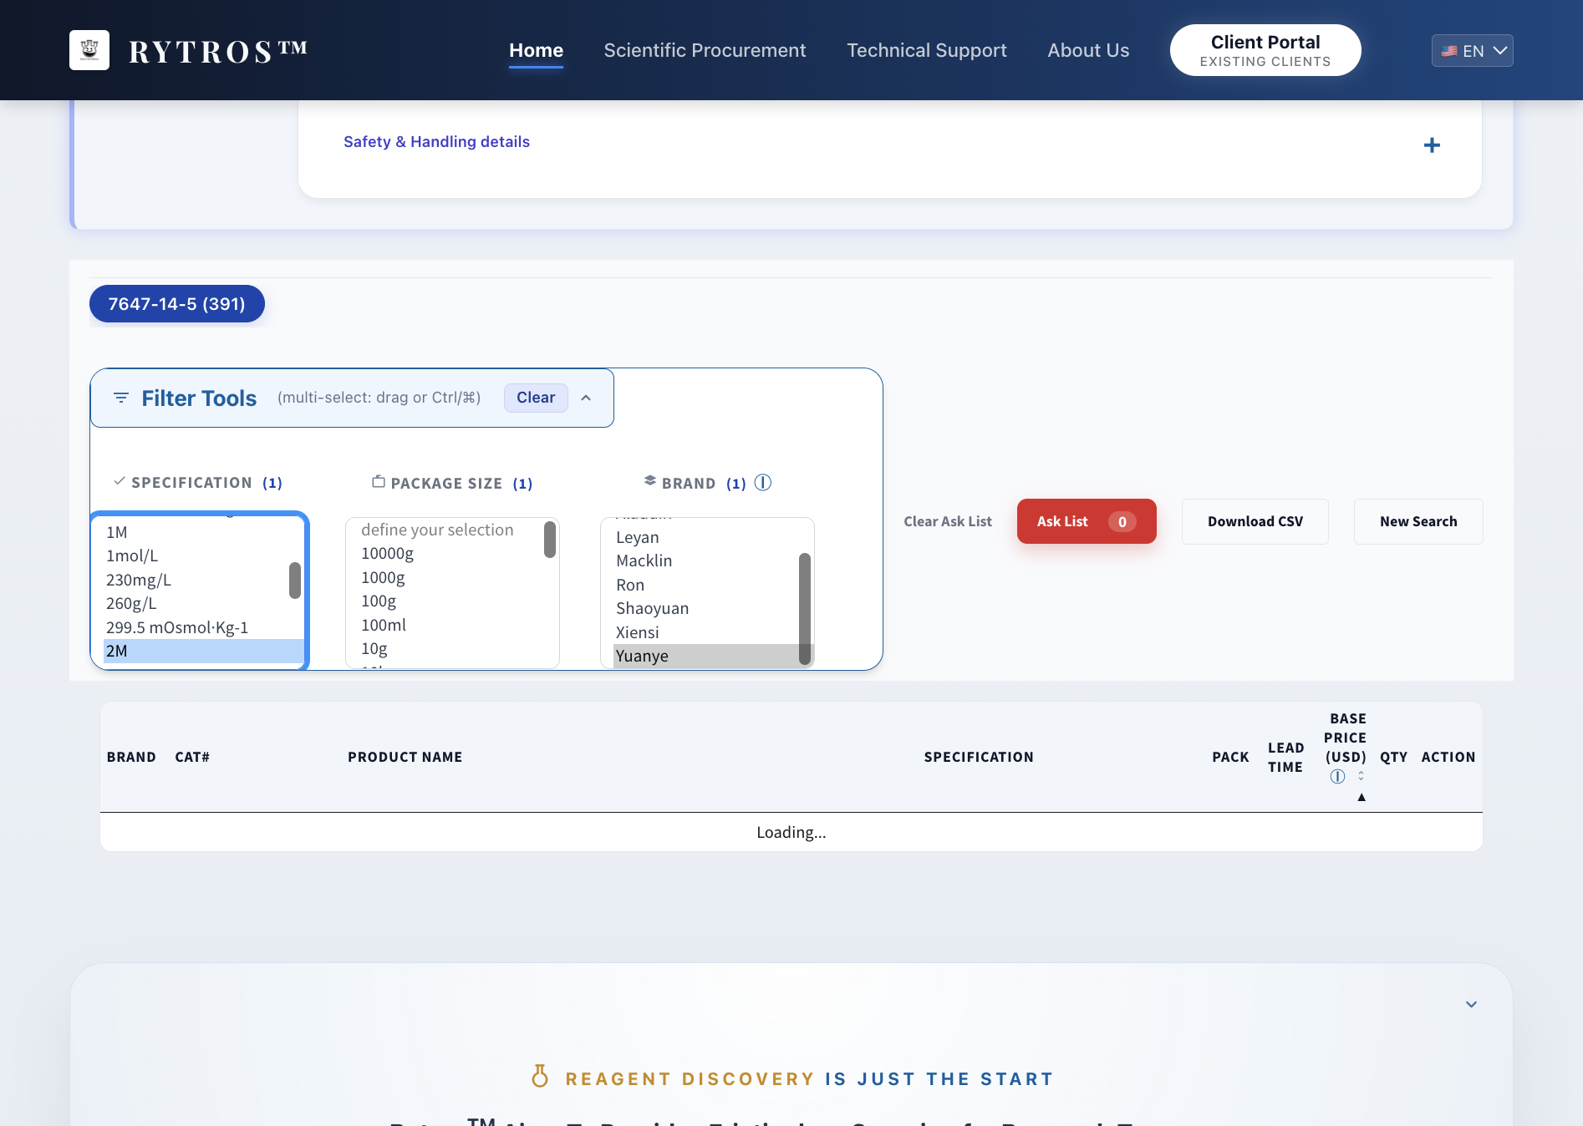Open the EN language dropdown
Image resolution: width=1583 pixels, height=1126 pixels.
(x=1473, y=50)
